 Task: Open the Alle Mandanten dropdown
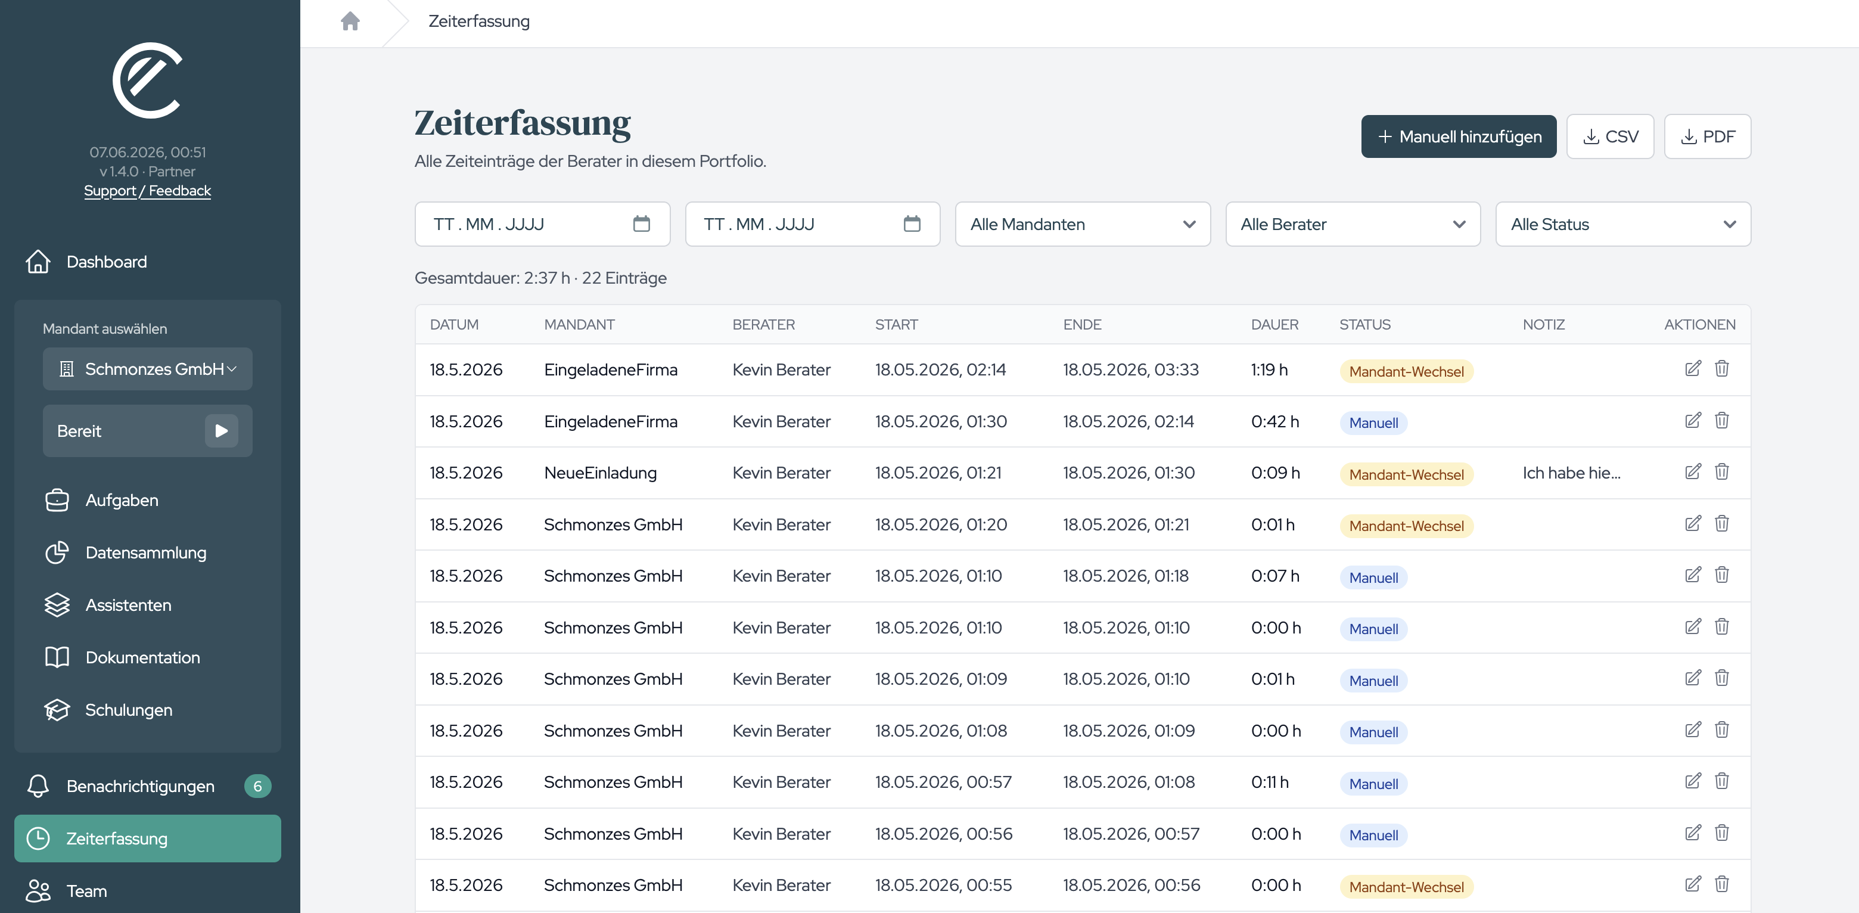(1083, 225)
